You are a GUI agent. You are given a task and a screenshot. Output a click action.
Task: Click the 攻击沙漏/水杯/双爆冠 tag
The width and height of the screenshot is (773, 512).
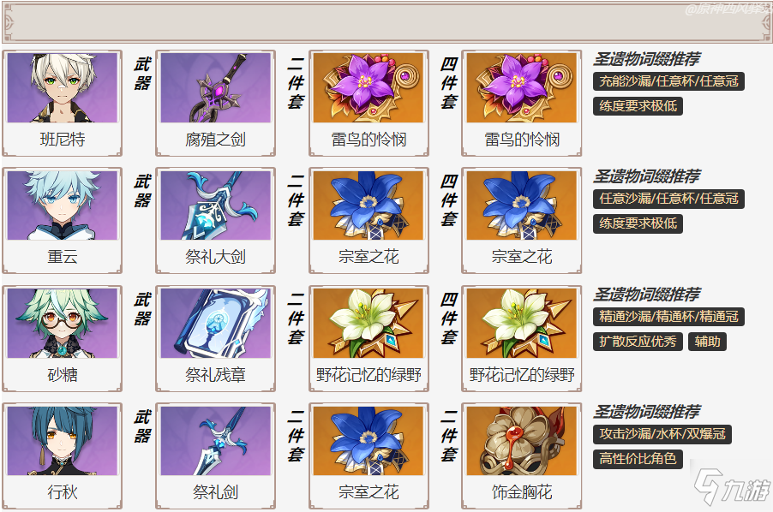[662, 434]
